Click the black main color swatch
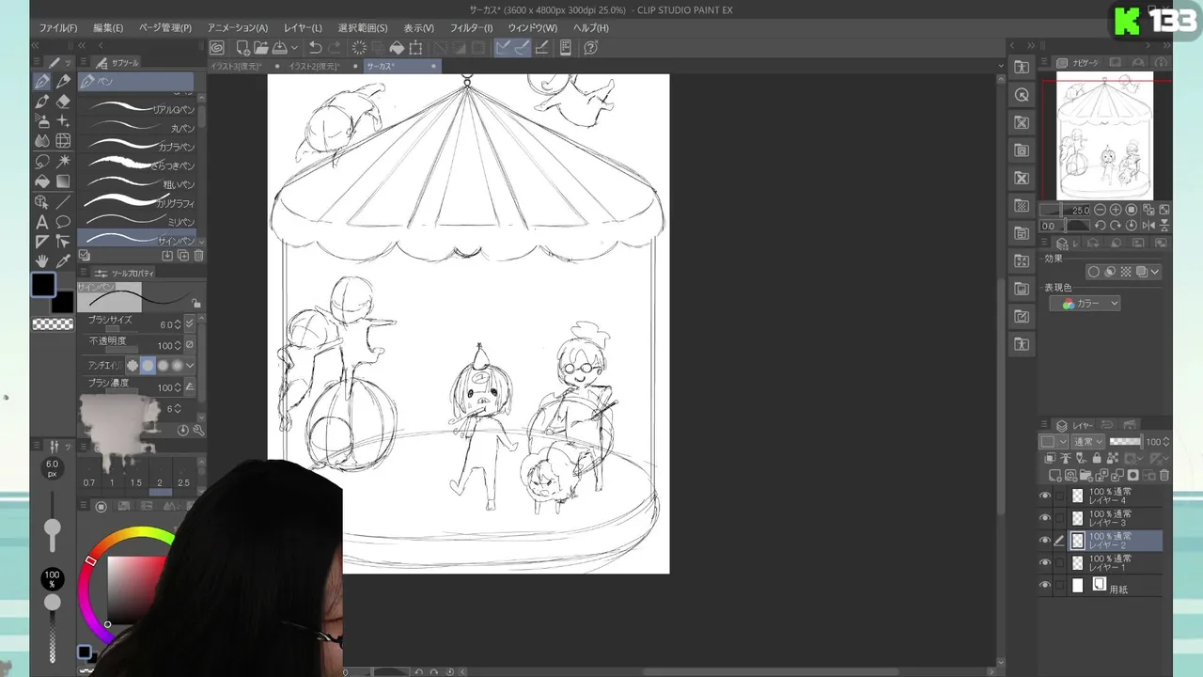This screenshot has height=677, width=1203. (x=43, y=285)
